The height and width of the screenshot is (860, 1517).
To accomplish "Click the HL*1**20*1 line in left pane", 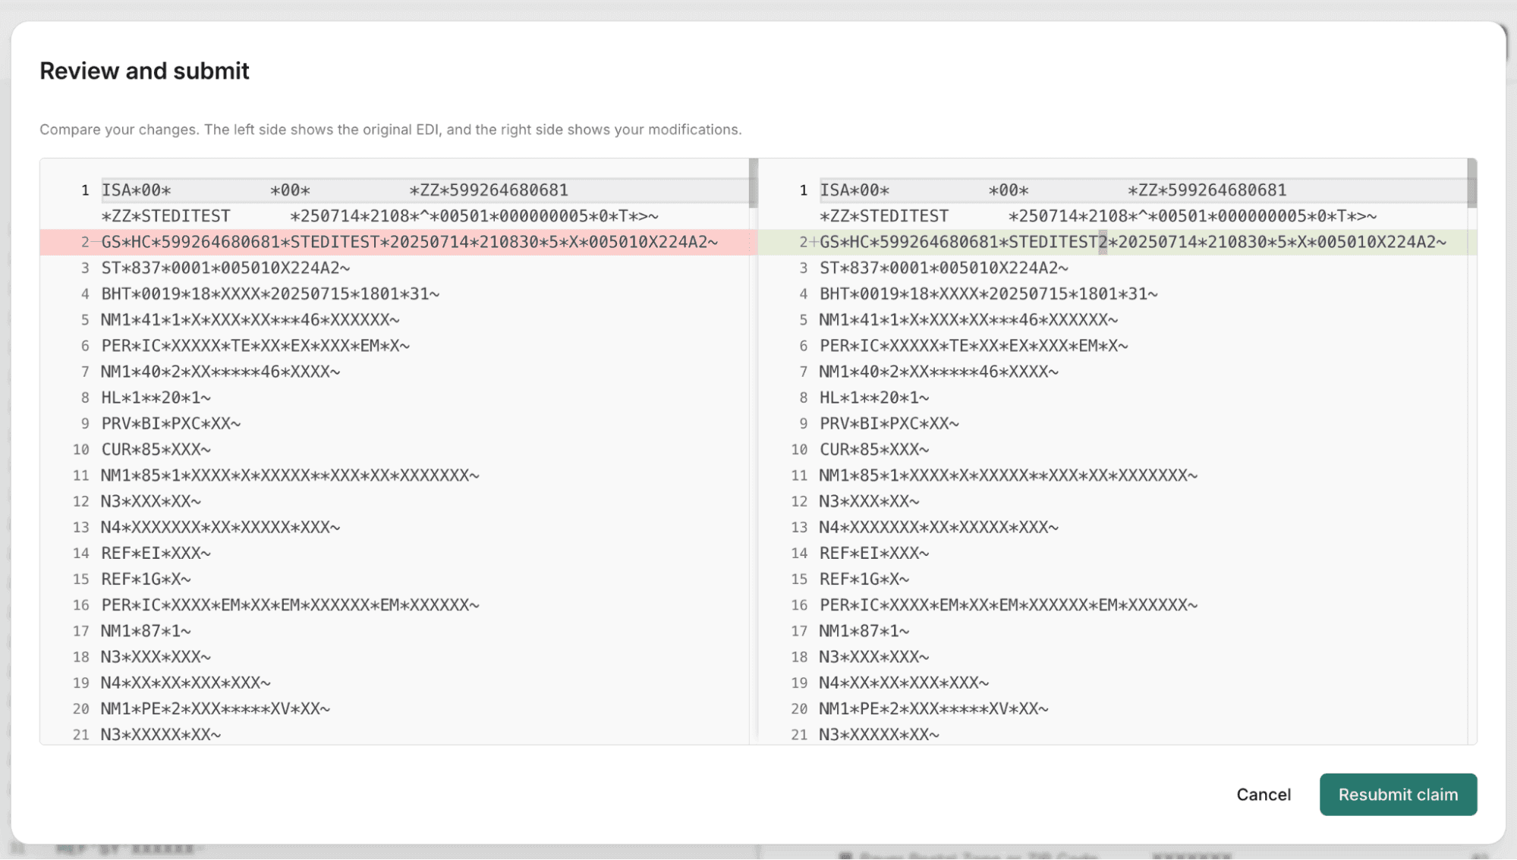I will [156, 397].
